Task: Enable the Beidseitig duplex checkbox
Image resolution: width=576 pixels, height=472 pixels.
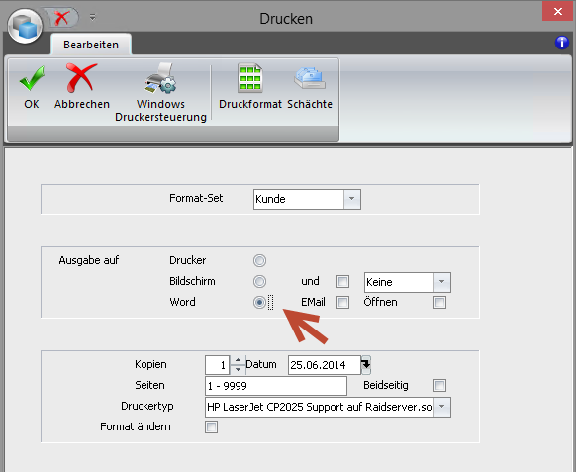Action: click(x=439, y=385)
